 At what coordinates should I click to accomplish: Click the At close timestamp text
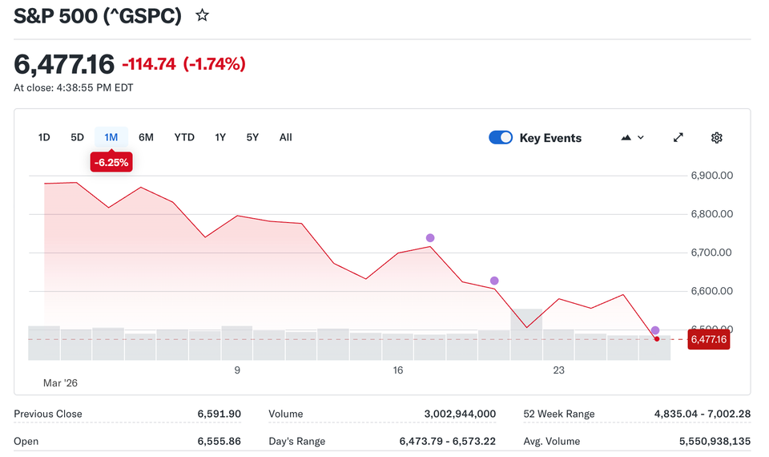[74, 88]
